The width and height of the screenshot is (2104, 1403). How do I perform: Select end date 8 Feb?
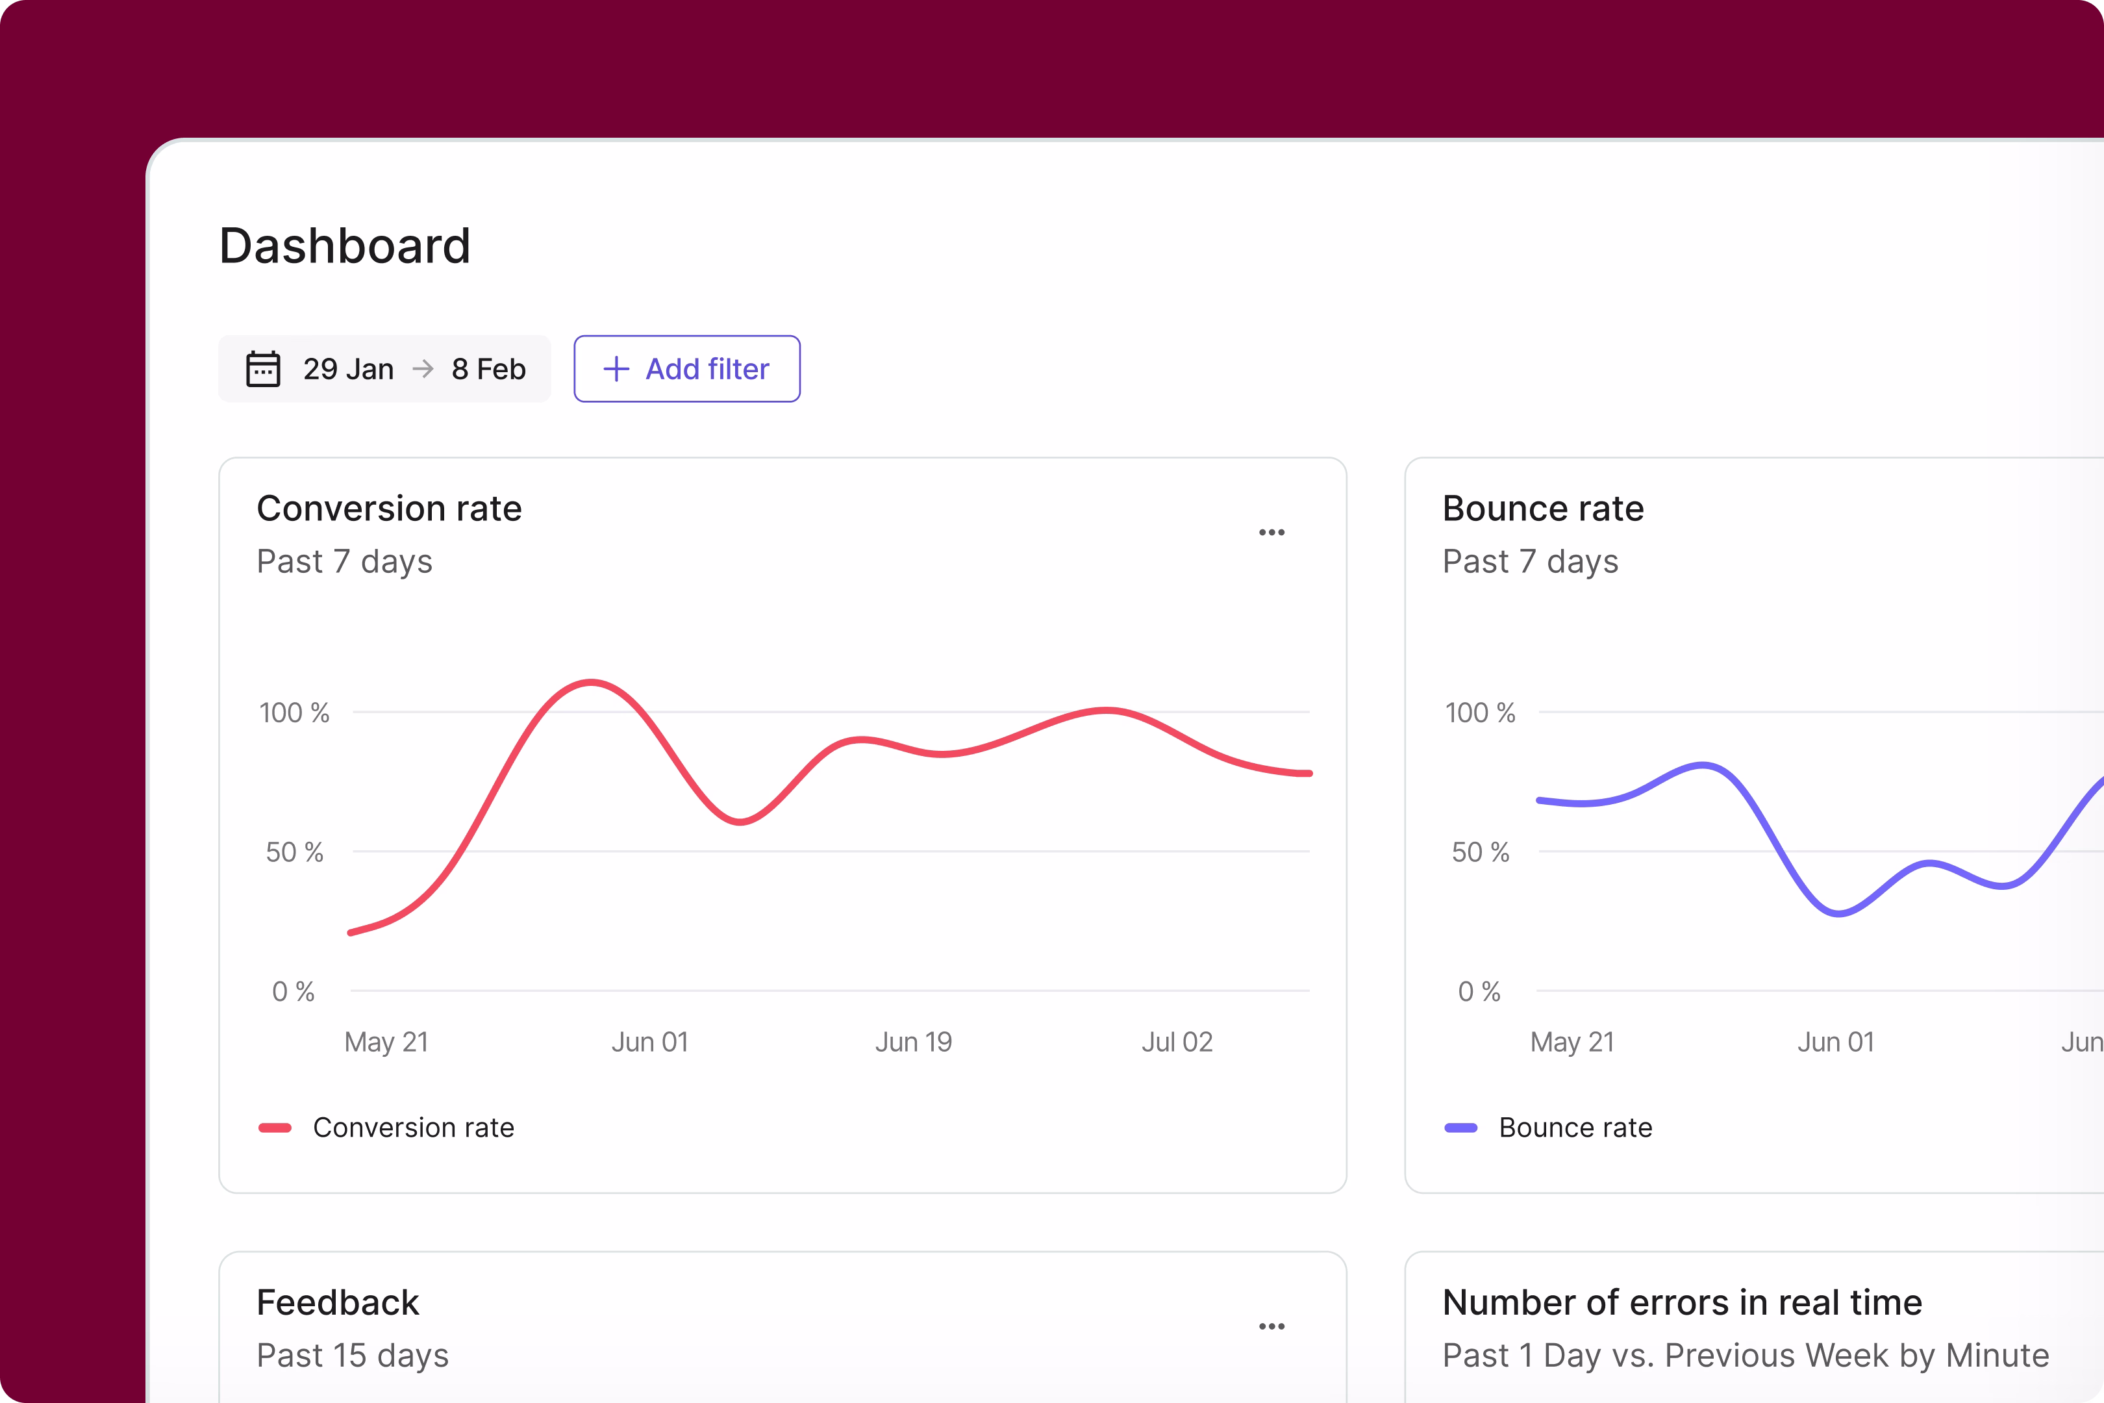pos(488,369)
